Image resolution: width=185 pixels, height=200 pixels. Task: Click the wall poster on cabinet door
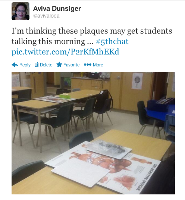[137, 81]
